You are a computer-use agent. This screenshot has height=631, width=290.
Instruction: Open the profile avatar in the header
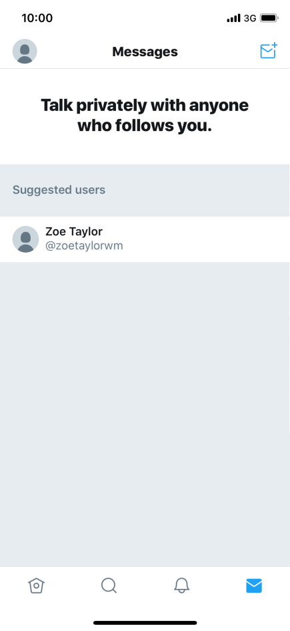(x=25, y=51)
